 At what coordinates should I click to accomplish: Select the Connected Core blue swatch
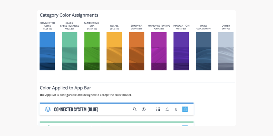pos(47,51)
